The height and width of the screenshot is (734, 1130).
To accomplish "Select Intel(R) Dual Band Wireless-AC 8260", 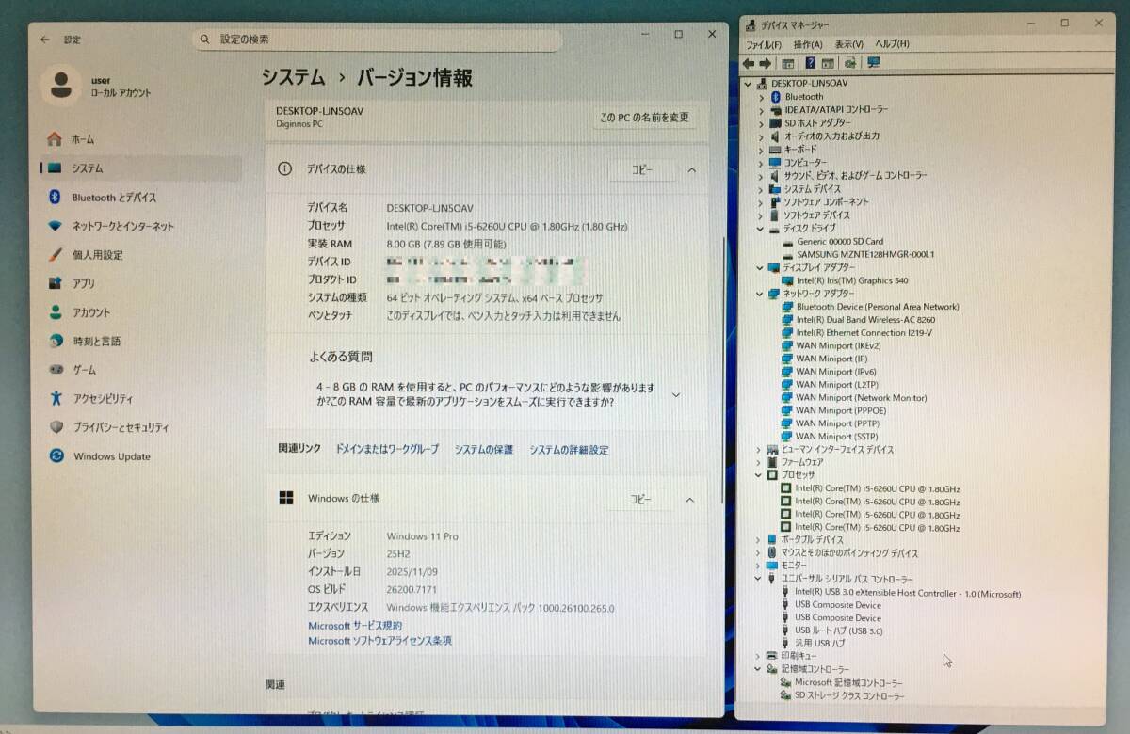I will point(864,320).
